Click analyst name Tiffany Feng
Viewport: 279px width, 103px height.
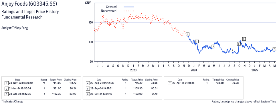(x=14, y=28)
